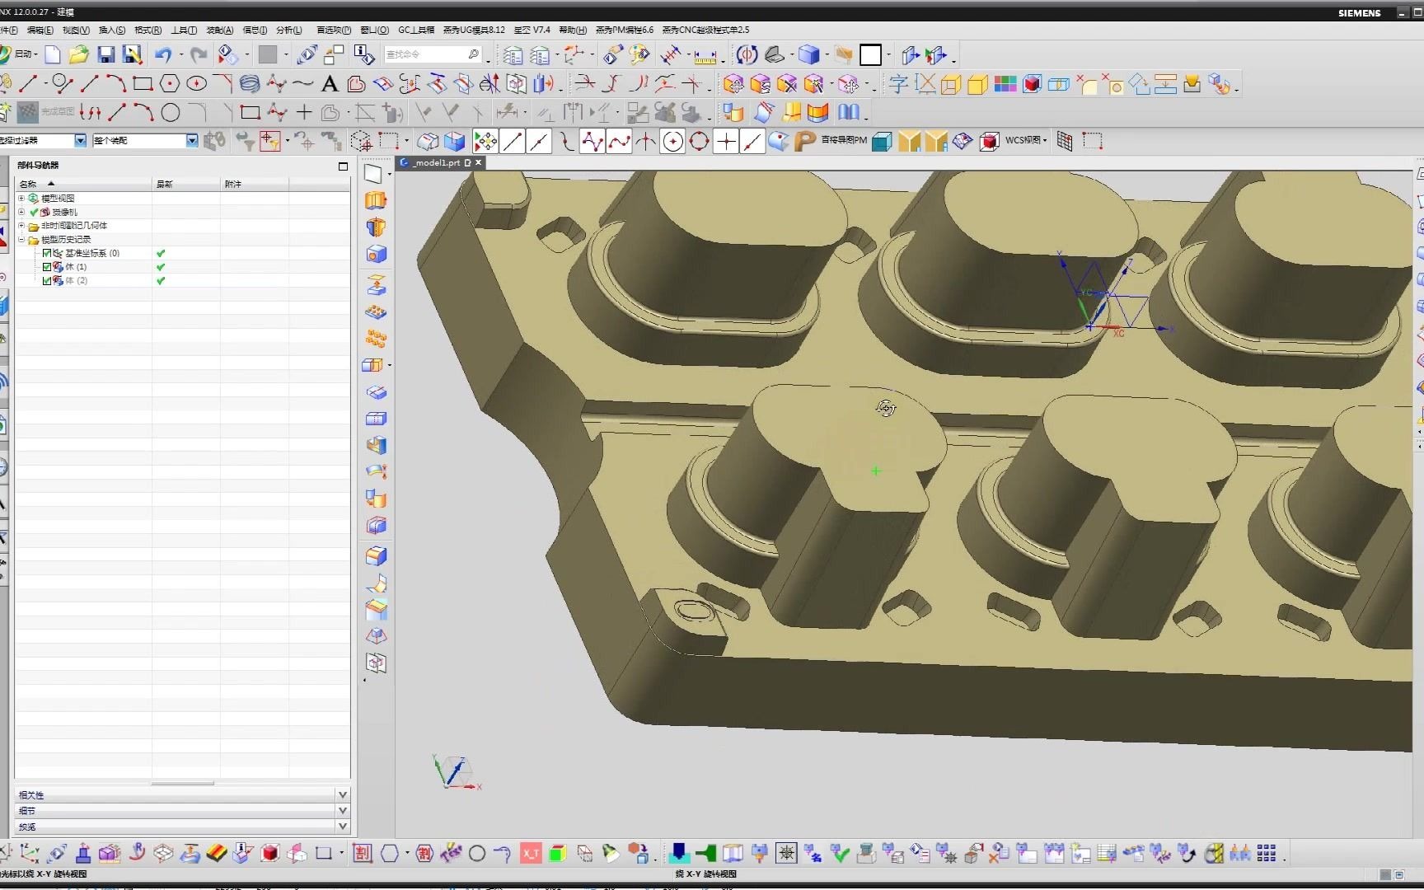The width and height of the screenshot is (1424, 890).
Task: Uncheck the 基准坐标系 (0) checkbox
Action: 47,253
